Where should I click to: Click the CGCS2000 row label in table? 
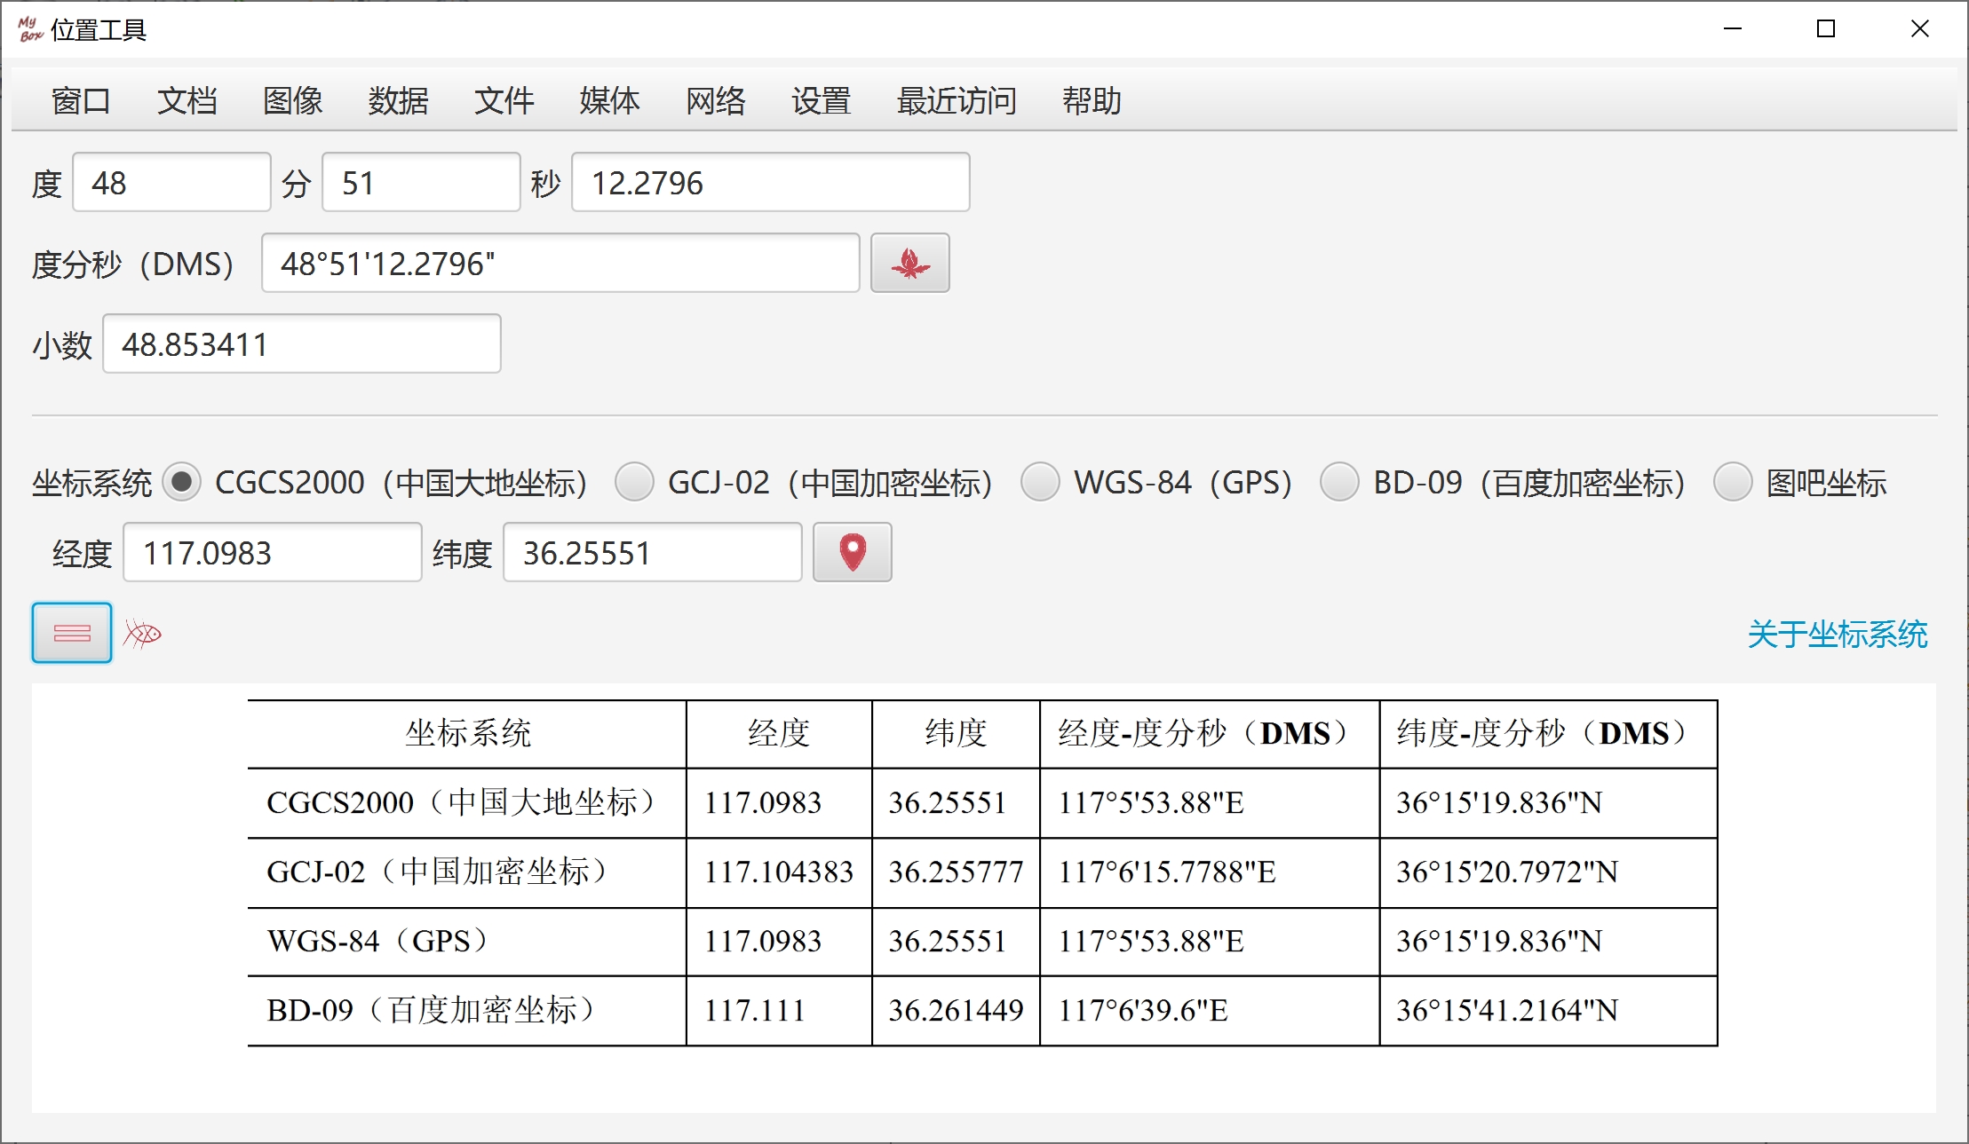[467, 802]
